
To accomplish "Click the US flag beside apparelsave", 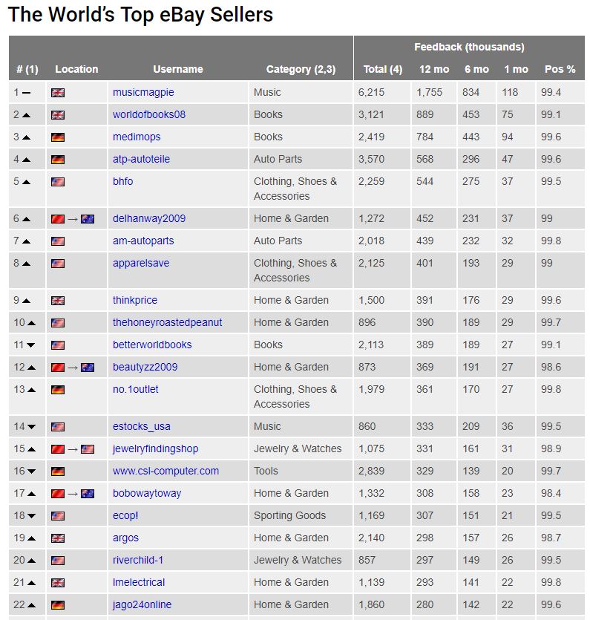I will (x=58, y=264).
